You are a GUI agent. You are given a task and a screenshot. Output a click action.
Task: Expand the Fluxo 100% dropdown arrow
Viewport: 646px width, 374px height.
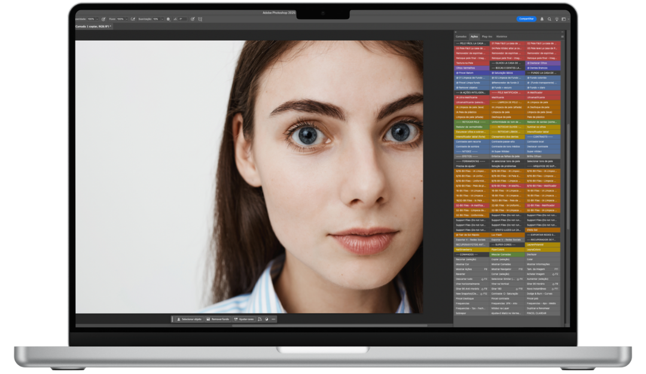[x=127, y=19]
